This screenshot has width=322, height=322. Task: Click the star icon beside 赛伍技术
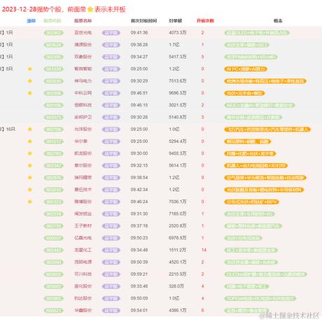[30, 190]
